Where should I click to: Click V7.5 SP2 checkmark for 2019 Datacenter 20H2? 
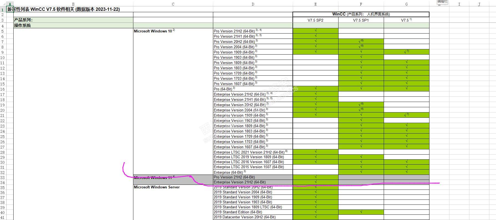pyautogui.click(x=316, y=217)
